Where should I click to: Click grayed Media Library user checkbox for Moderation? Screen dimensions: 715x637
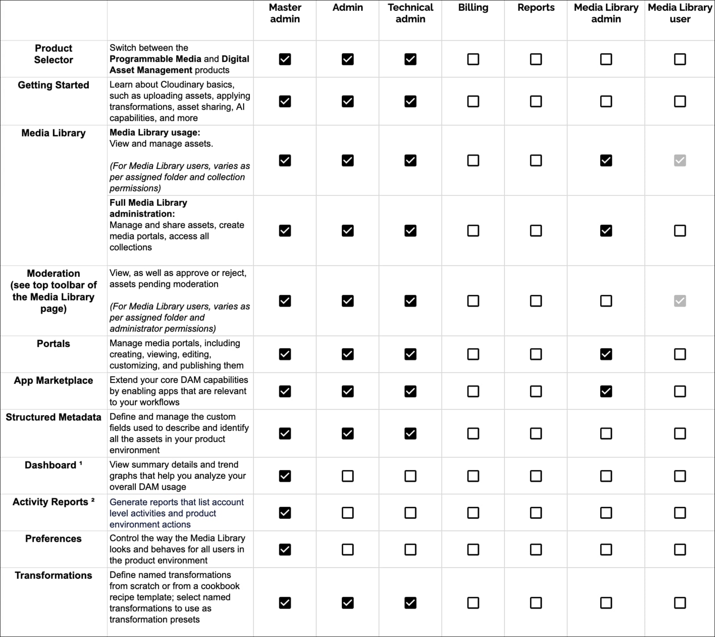(x=680, y=301)
